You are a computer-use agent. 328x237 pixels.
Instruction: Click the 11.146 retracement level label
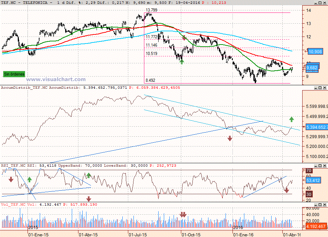pos(151,45)
